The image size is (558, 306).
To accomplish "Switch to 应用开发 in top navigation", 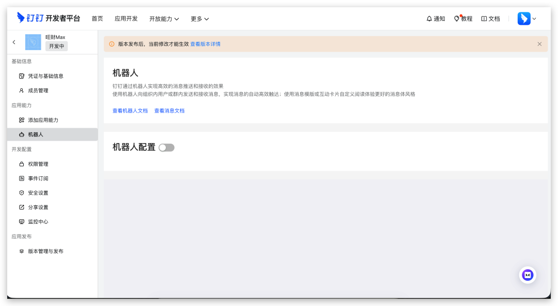I will pos(126,19).
